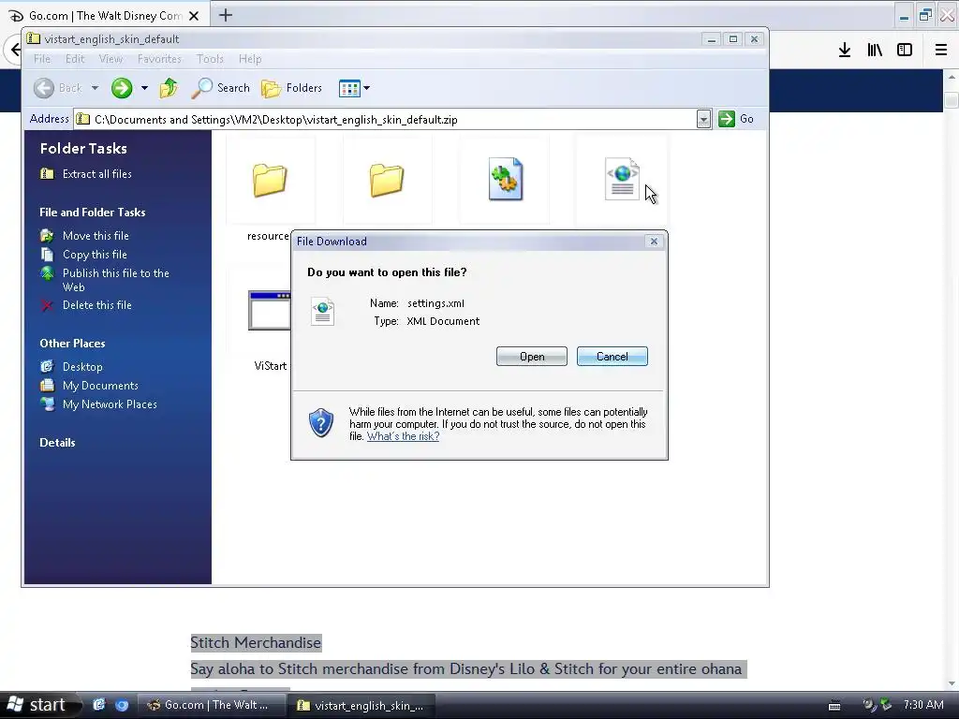Viewport: 959px width, 719px height.
Task: Click the keyboard tray icon
Action: coord(834,706)
